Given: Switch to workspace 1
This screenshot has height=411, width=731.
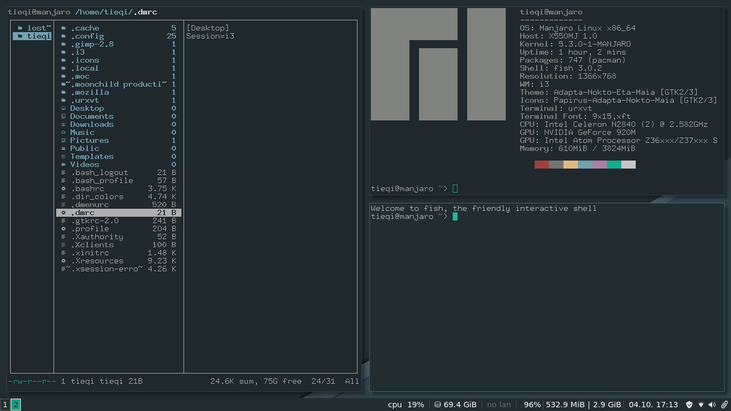Looking at the screenshot, I should [5, 405].
